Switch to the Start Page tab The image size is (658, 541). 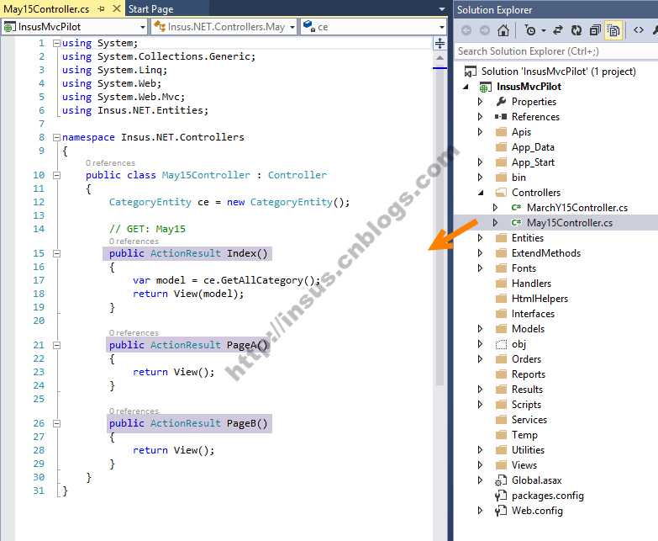click(150, 8)
